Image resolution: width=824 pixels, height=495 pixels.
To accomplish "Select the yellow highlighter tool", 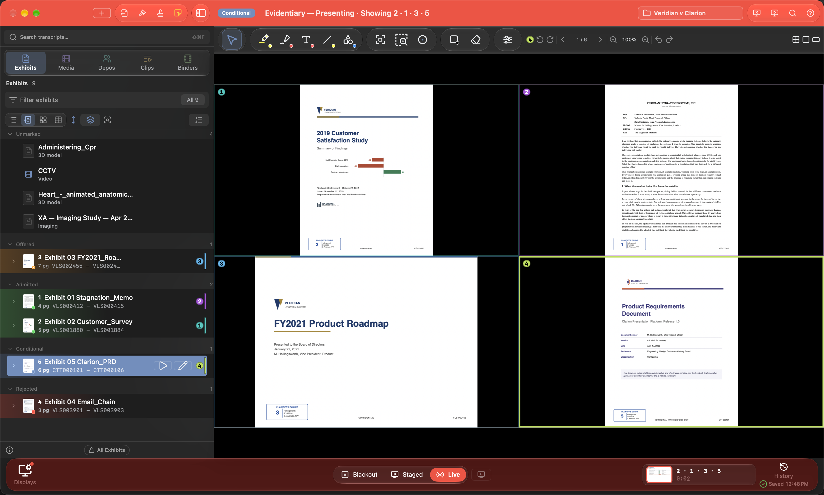I will click(x=264, y=40).
